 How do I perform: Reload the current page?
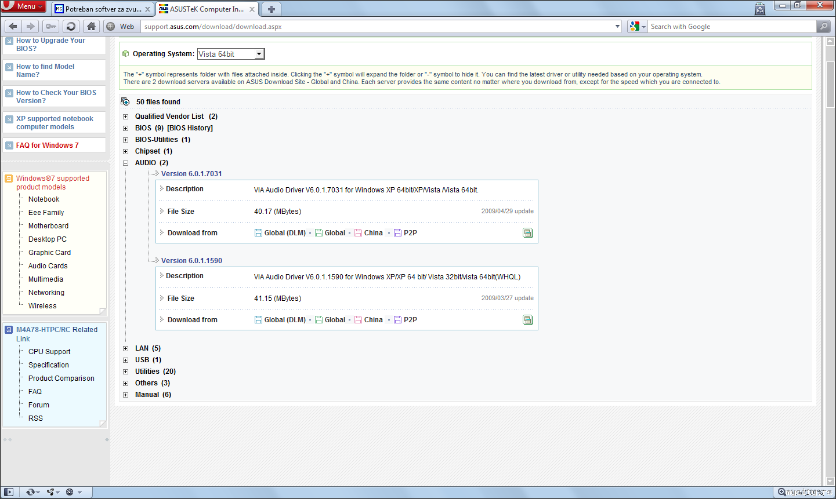pyautogui.click(x=71, y=26)
